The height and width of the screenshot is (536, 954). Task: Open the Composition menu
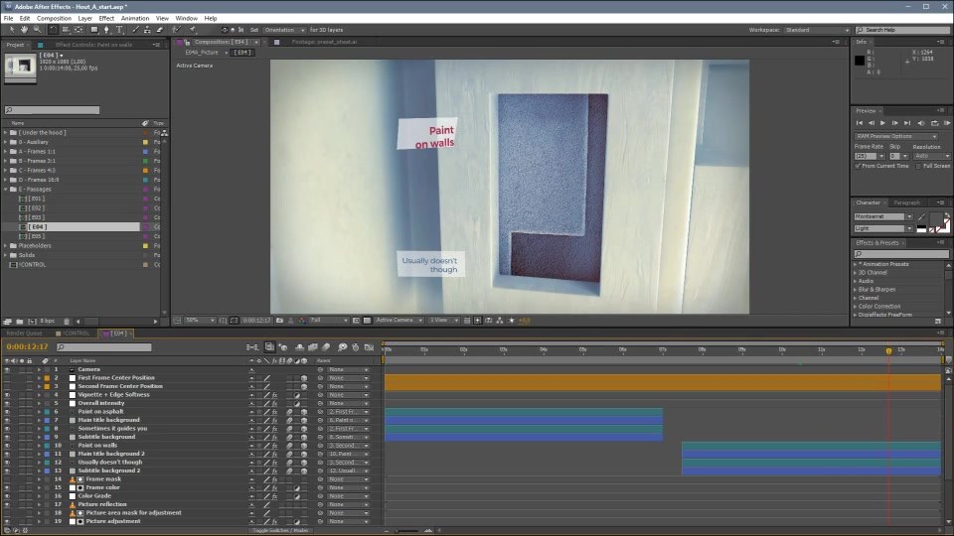(54, 18)
